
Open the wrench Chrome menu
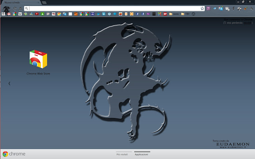tap(251, 8)
